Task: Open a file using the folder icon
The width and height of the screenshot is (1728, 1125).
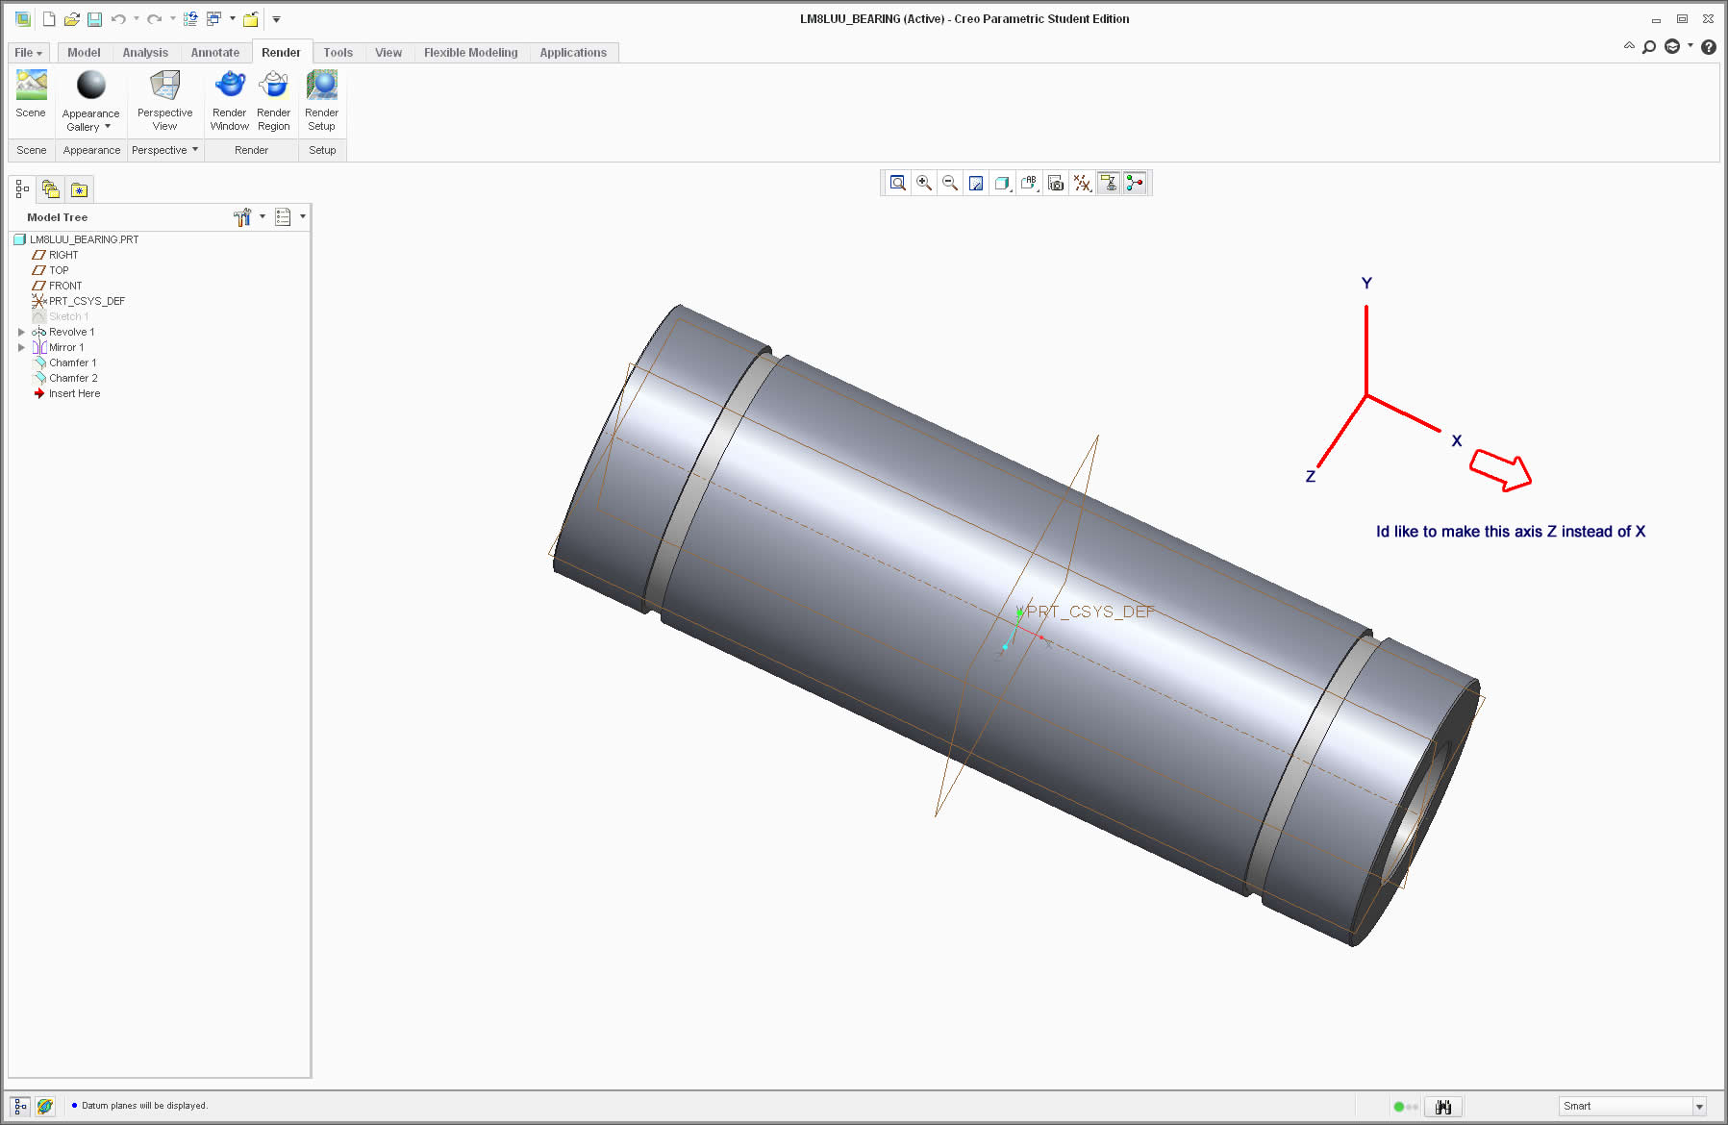Action: click(71, 19)
